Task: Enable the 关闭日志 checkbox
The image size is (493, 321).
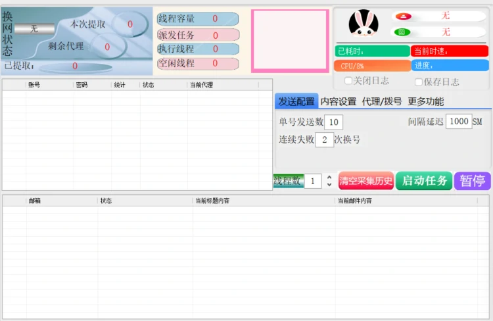Action: 348,81
